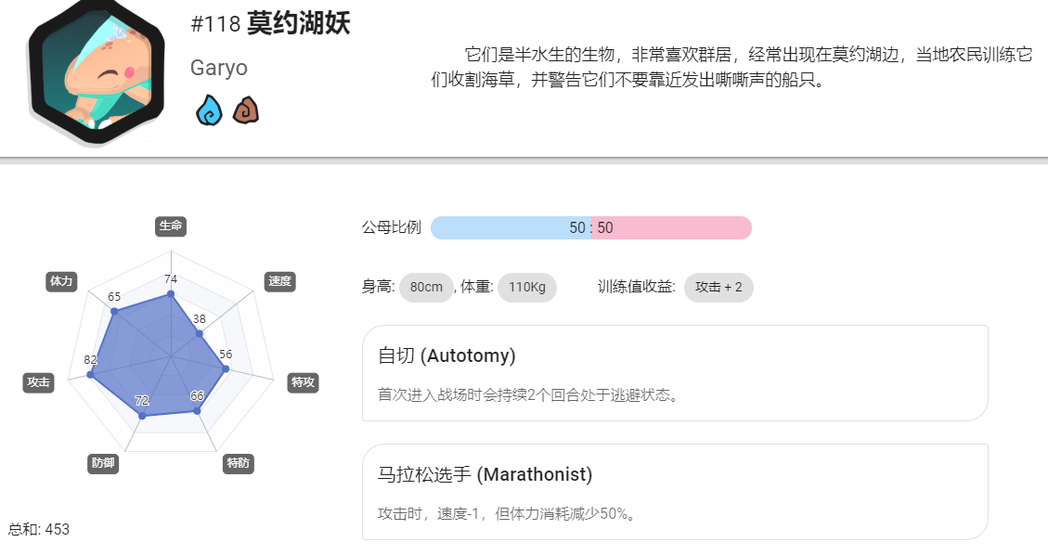Open the 自切 (Autotomy) trait card
1048x555 pixels.
[675, 373]
